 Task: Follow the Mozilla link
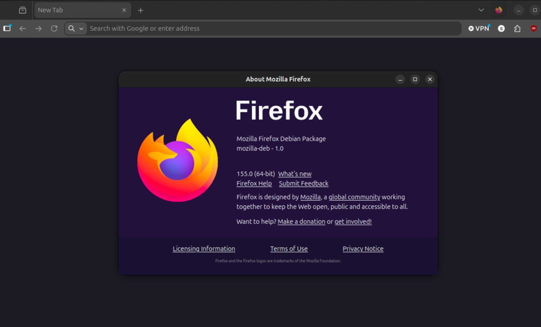coord(311,197)
